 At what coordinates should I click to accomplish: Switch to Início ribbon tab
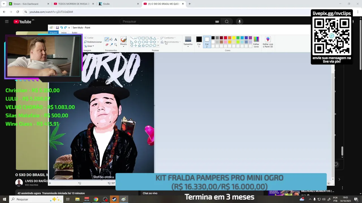(64, 33)
